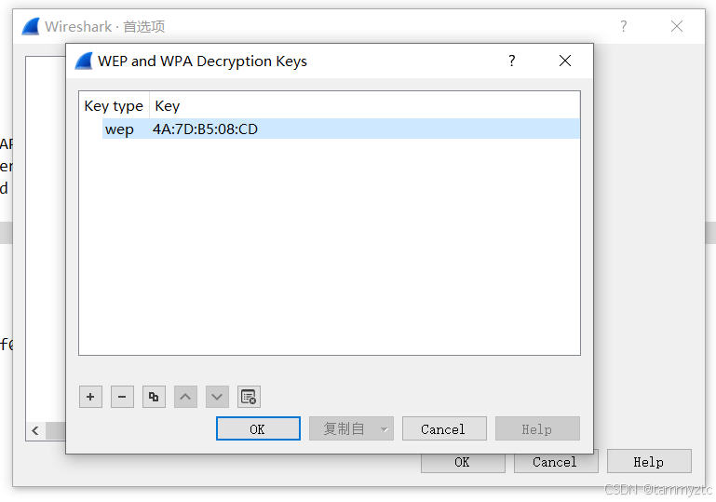
Task: Select the key value 4A:7D:B5:08:CD
Action: coord(205,129)
